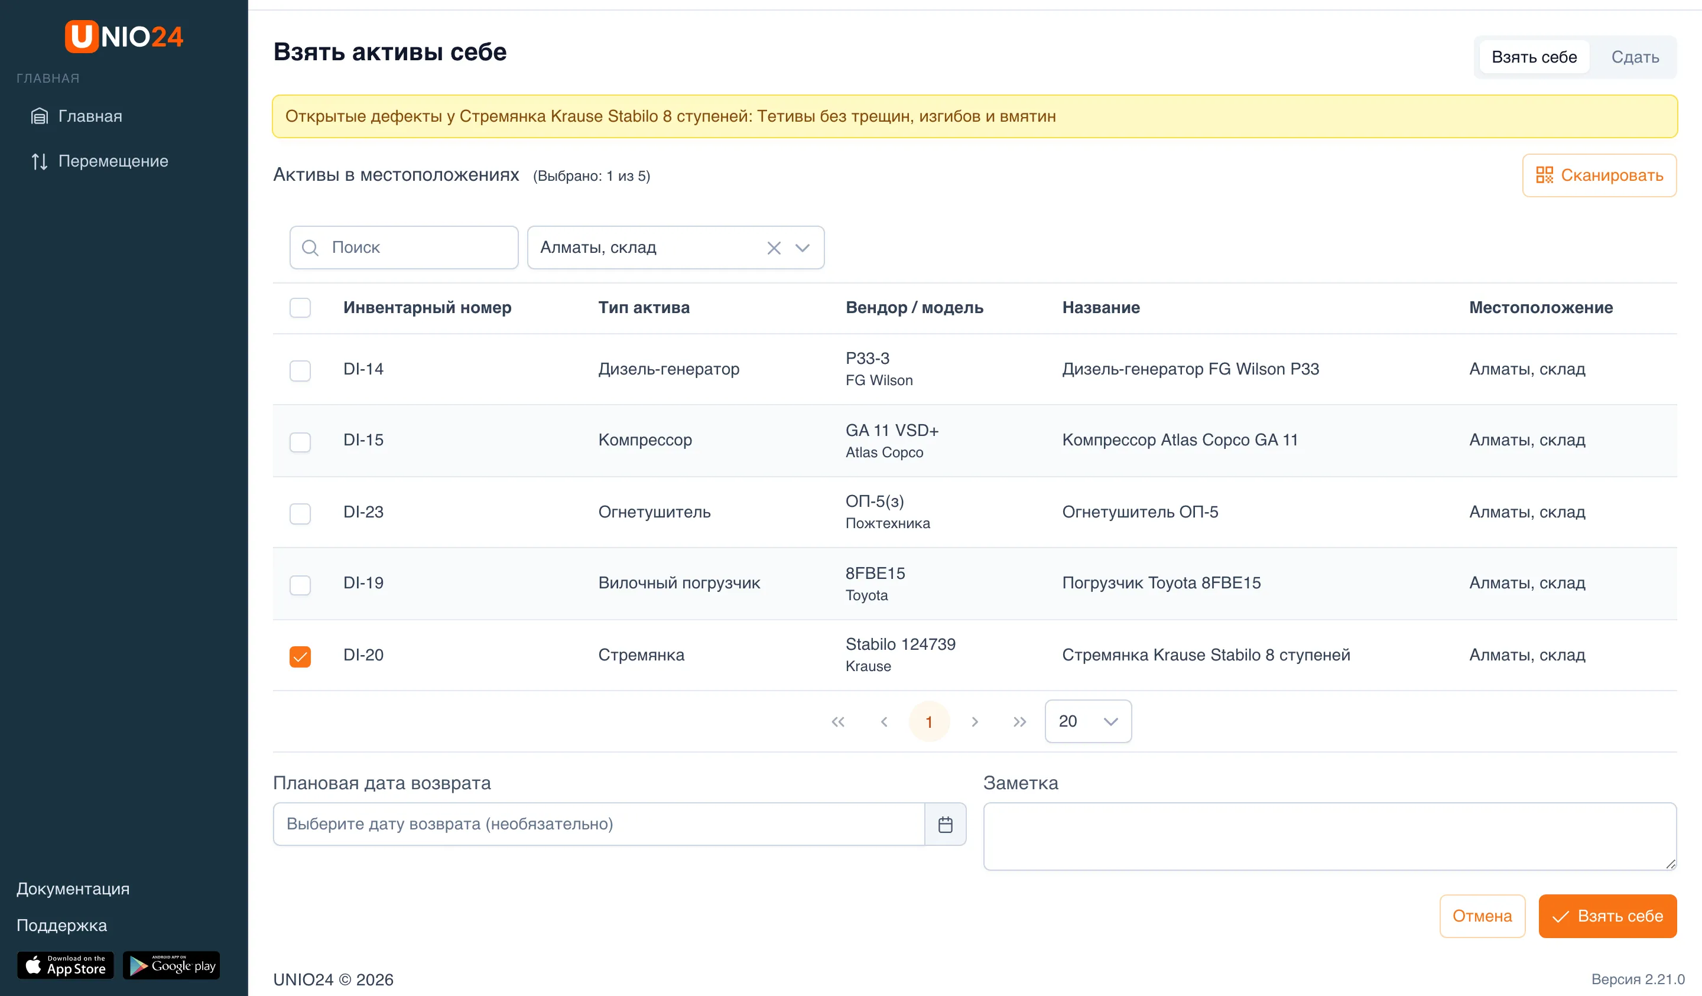This screenshot has height=996, width=1702.
Task: Go to next page arrow
Action: pyautogui.click(x=975, y=722)
